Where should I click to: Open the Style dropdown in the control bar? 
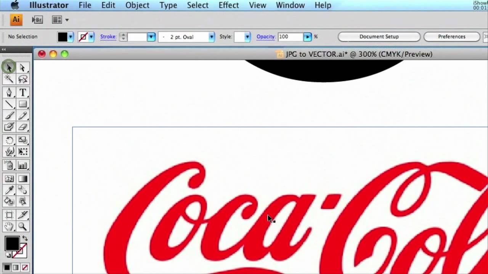point(247,37)
